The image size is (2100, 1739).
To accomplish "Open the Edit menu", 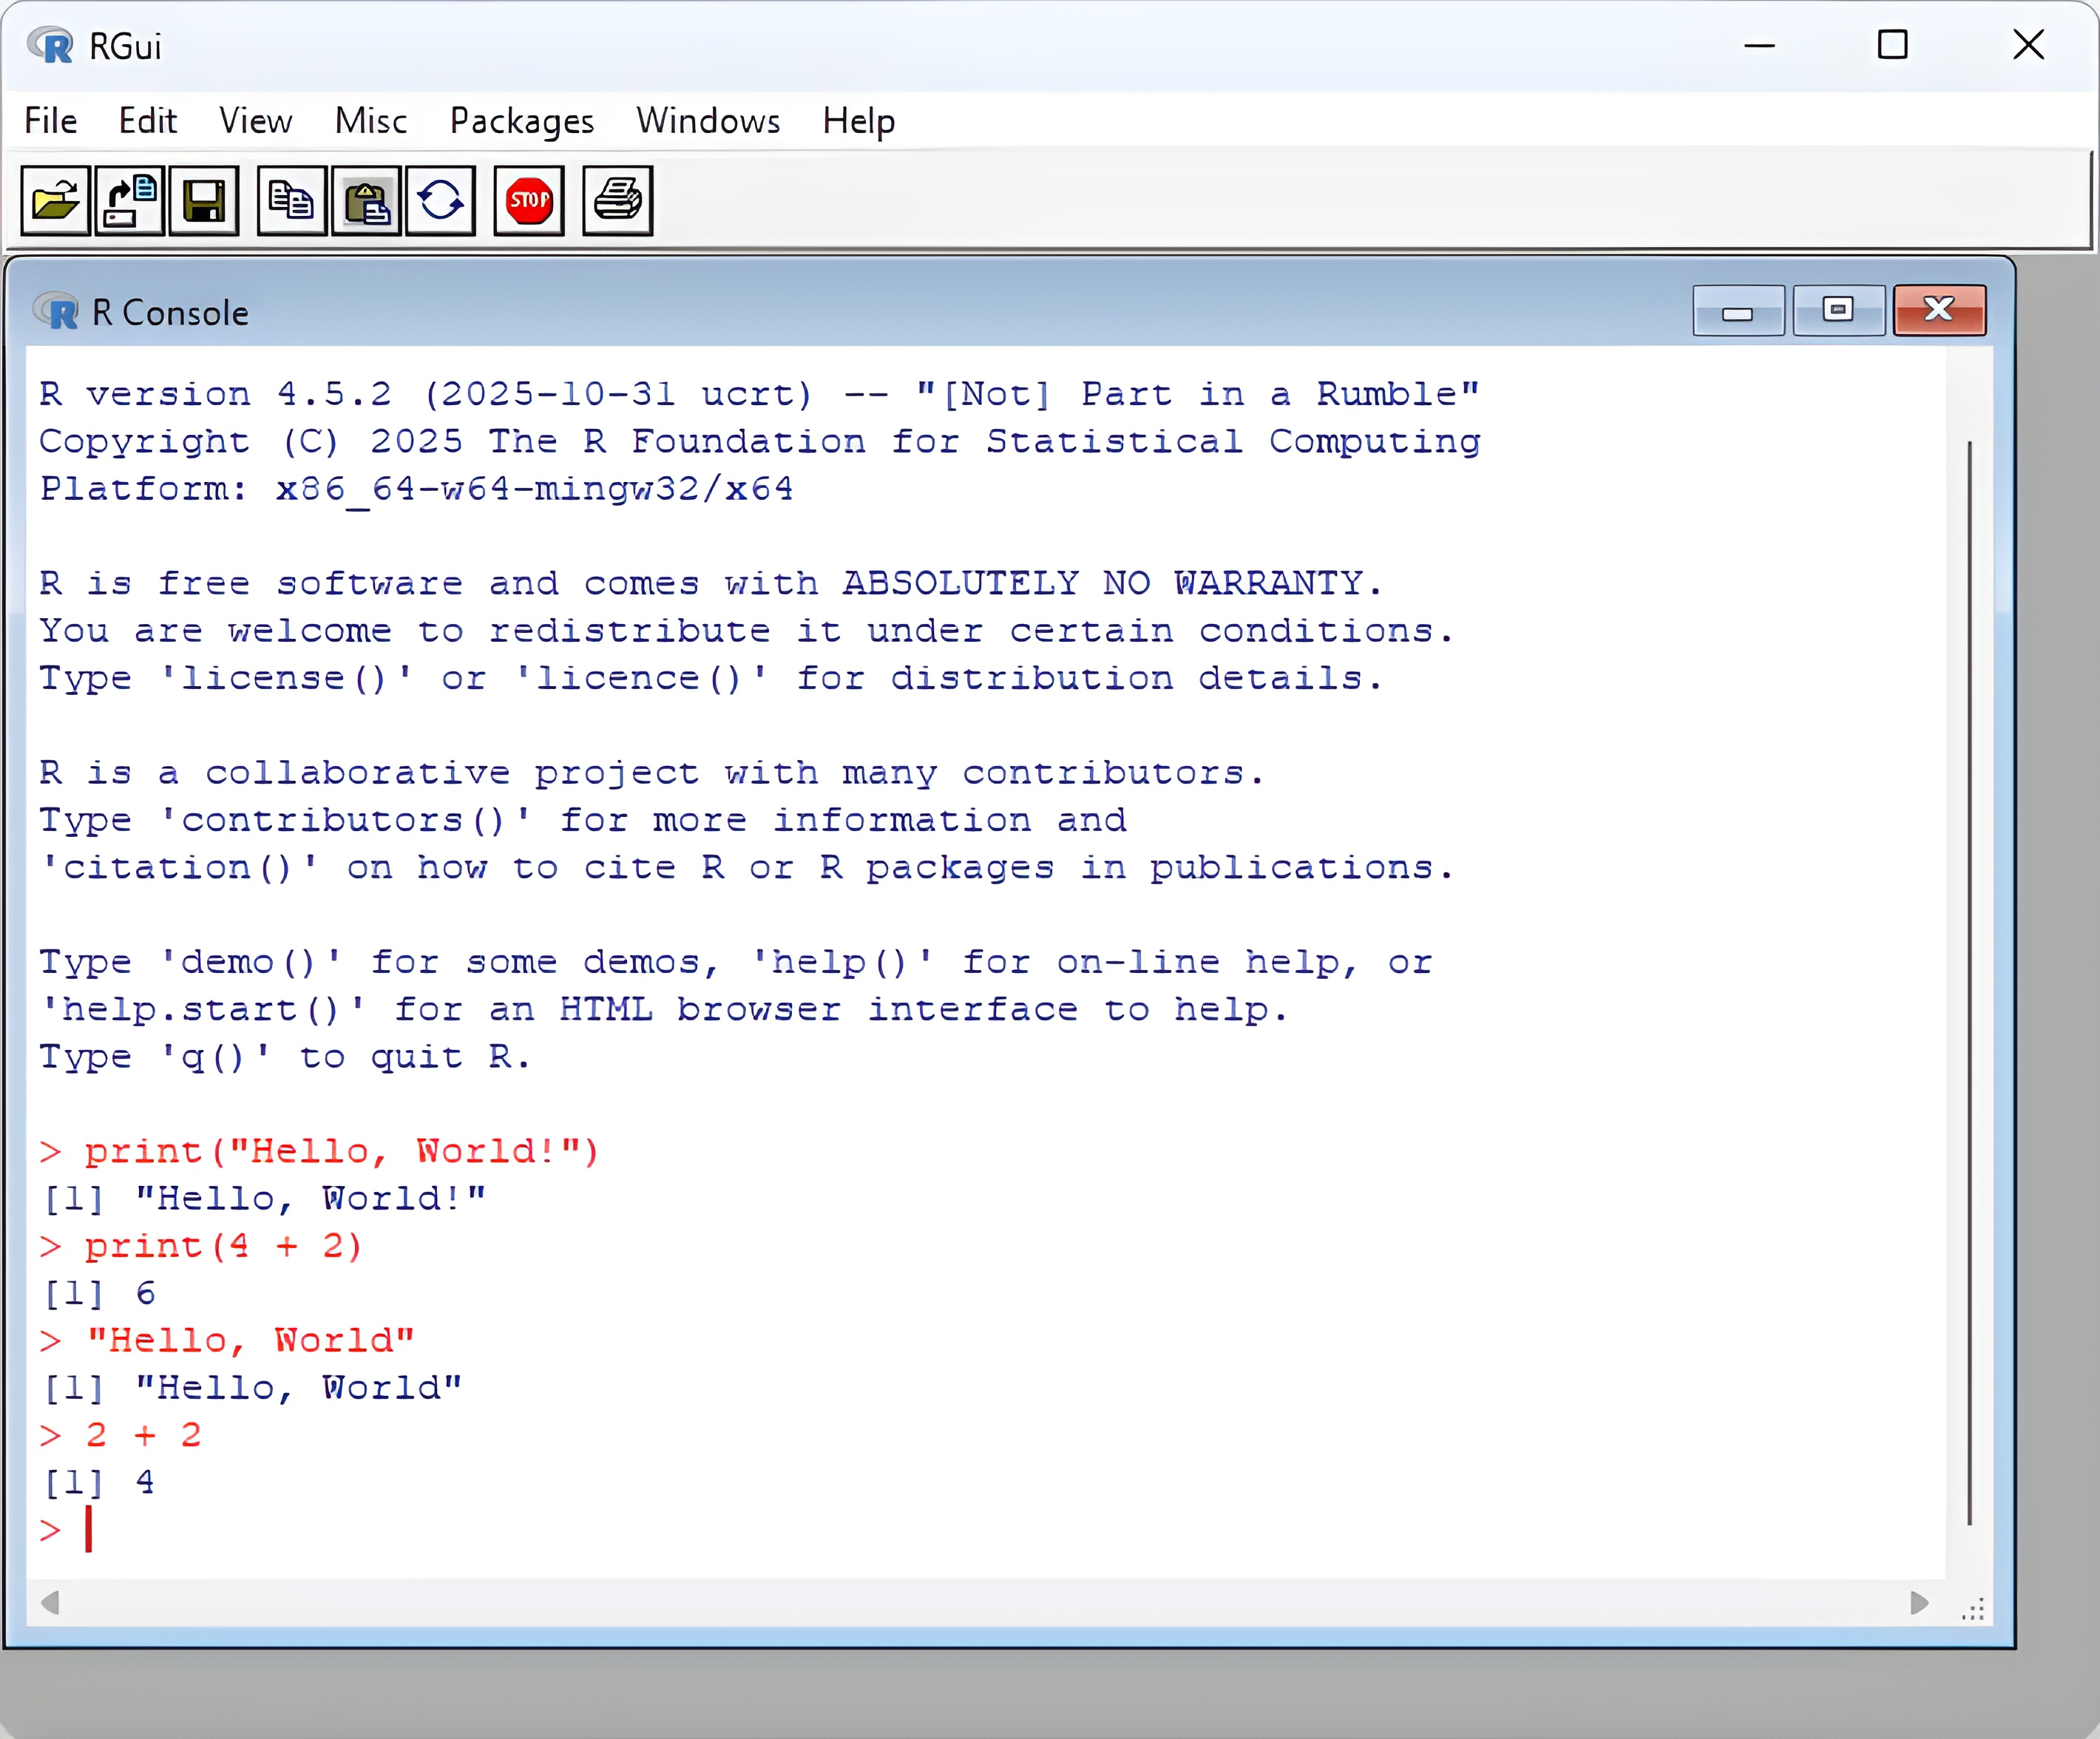I will click(x=147, y=121).
